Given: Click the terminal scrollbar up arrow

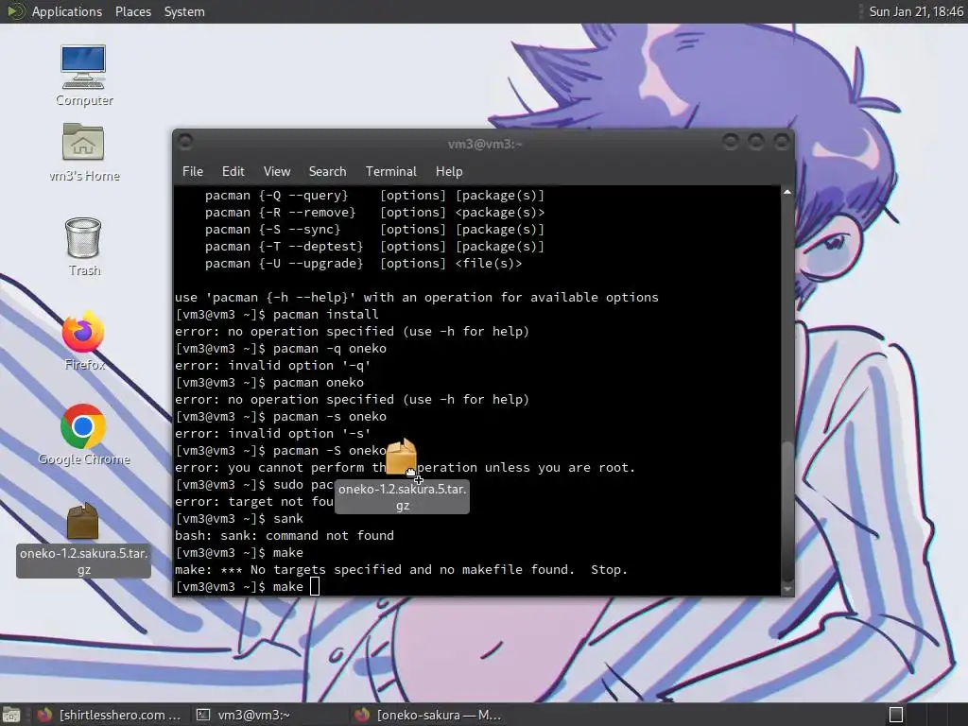Looking at the screenshot, I should (787, 193).
